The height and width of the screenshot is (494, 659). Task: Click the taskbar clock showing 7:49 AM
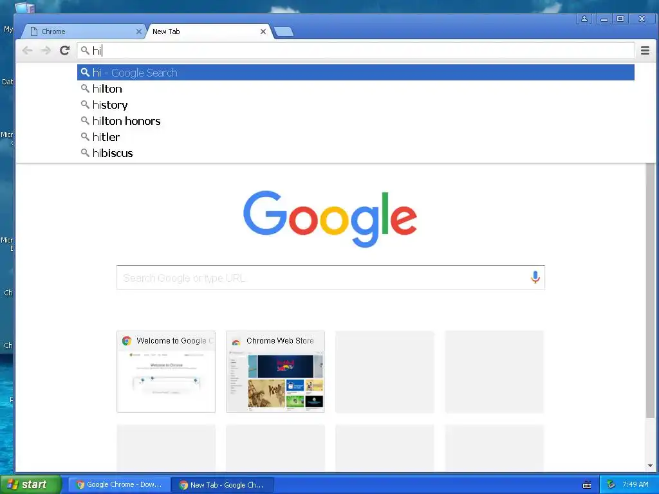point(635,484)
